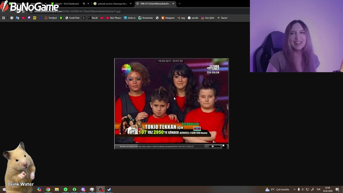Click the soccer ball bookmark icon after Streamlabs
The width and height of the screenshot is (343, 193).
157,18
